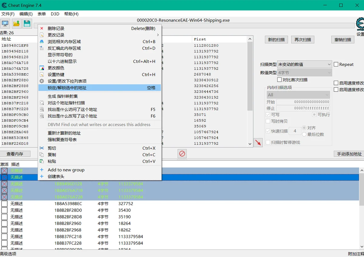The height and width of the screenshot is (257, 364).
Task: Click the plus icon beside Add to new group
Action: tap(42, 170)
